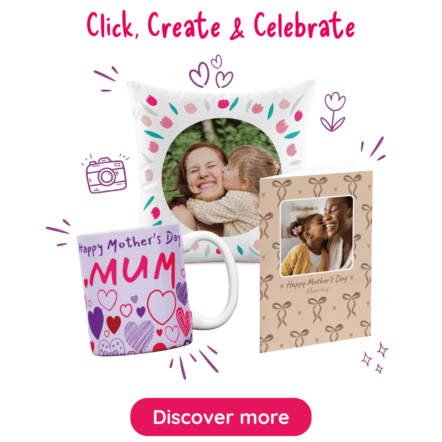The width and height of the screenshot is (442, 442).
Task: Click the Discover more button
Action: [221, 417]
